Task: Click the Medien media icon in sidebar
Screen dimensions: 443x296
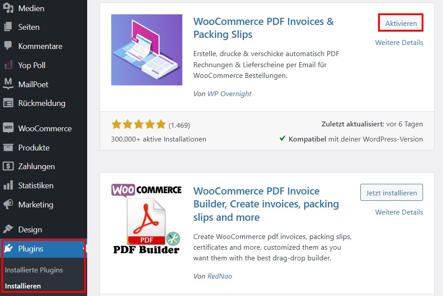Action: pos(8,8)
